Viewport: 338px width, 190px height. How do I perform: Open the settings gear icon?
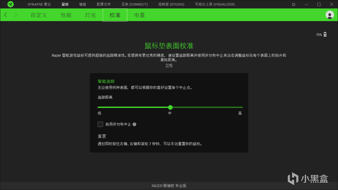pyautogui.click(x=294, y=4)
